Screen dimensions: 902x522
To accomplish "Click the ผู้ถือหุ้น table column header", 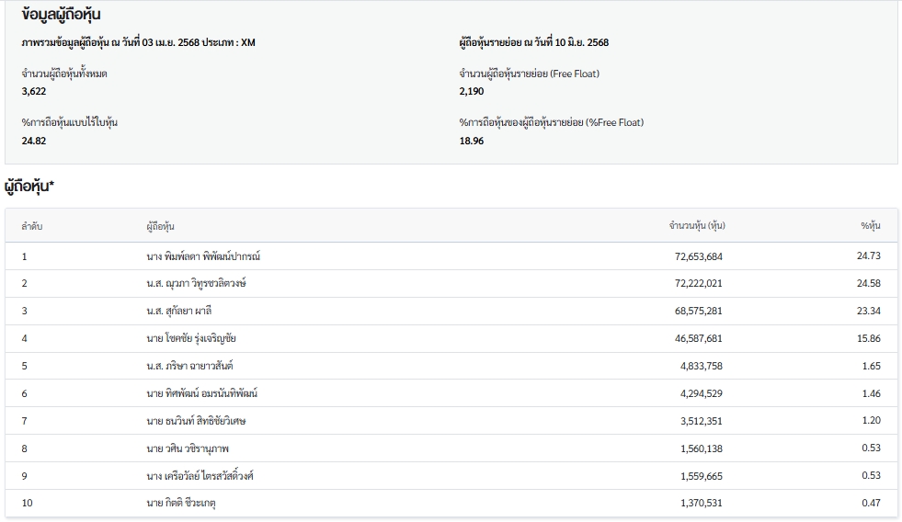I will 161,226.
